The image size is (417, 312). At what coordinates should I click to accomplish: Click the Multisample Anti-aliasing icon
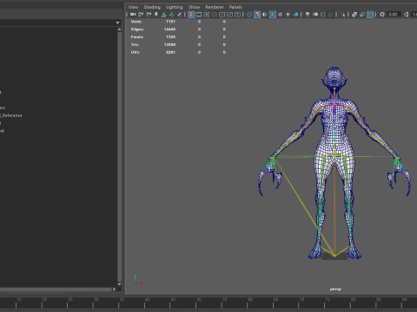[323, 14]
